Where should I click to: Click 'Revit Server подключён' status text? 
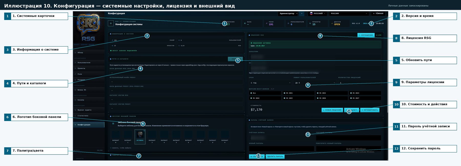[x=125, y=51]
